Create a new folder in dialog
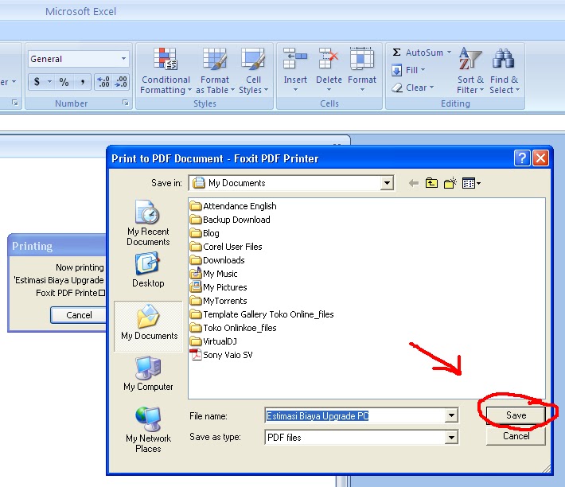 pos(450,183)
